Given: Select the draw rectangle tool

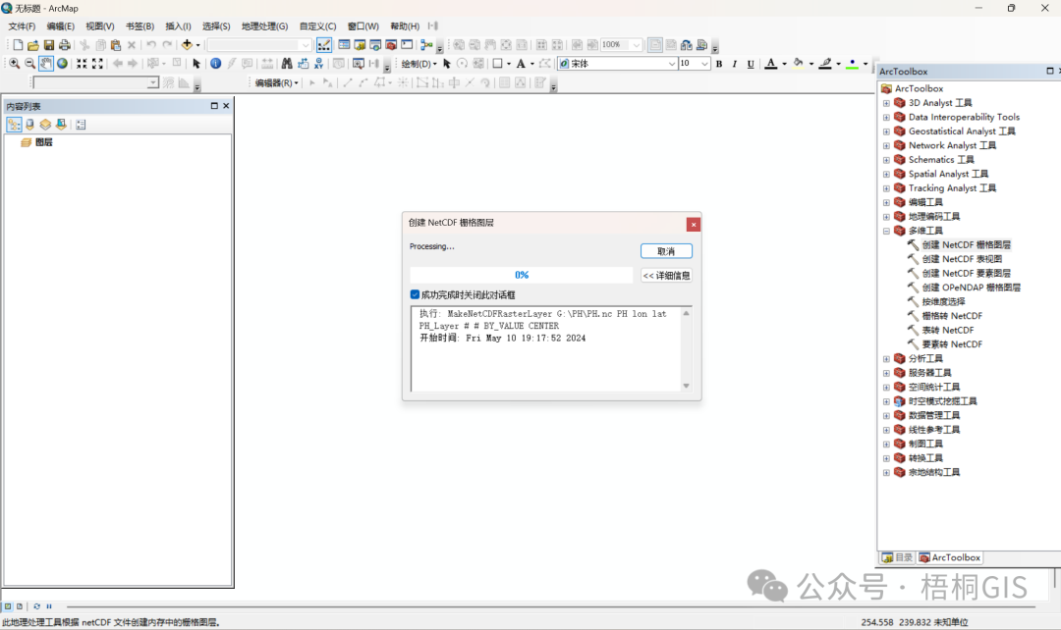Looking at the screenshot, I should (497, 64).
